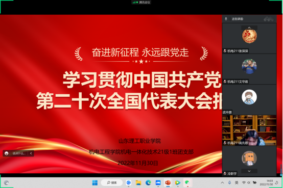This screenshot has height=188, width=283.
Task: Click the taskbar search box
Action: click(x=112, y=183)
